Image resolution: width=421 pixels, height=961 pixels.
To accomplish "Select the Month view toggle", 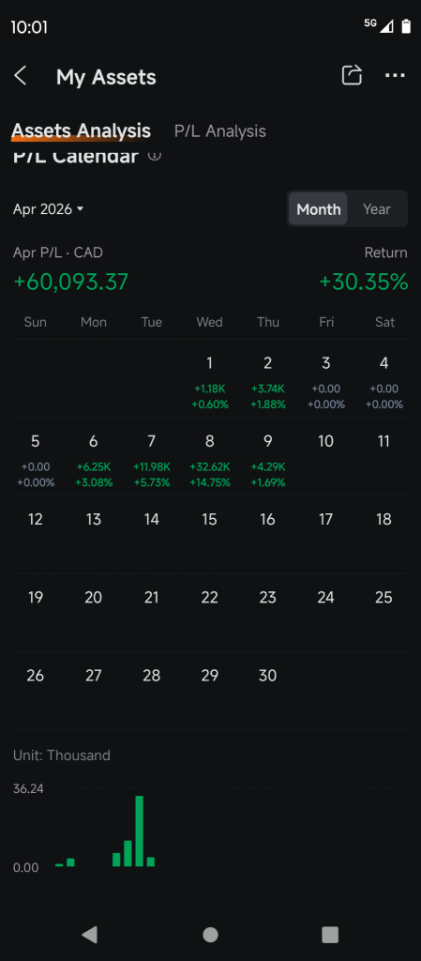I will point(318,209).
